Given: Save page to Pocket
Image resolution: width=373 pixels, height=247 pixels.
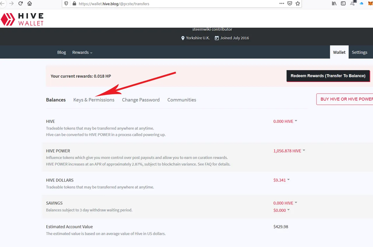Looking at the screenshot, I should [290, 3].
